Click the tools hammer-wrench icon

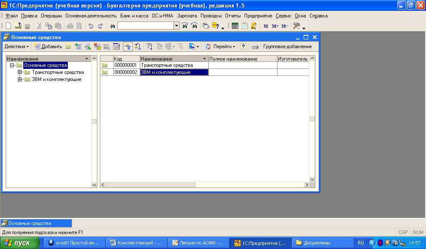(296, 26)
